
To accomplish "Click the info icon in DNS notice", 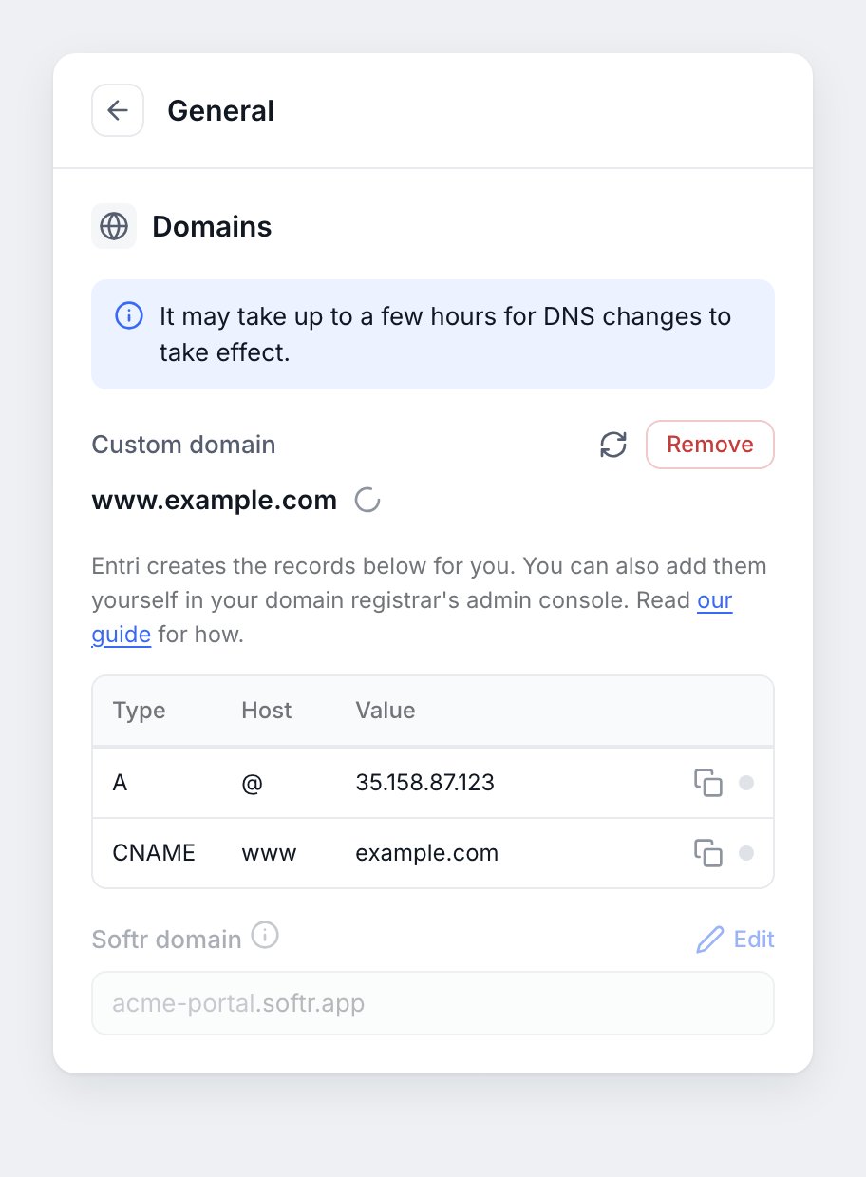I will tap(128, 315).
